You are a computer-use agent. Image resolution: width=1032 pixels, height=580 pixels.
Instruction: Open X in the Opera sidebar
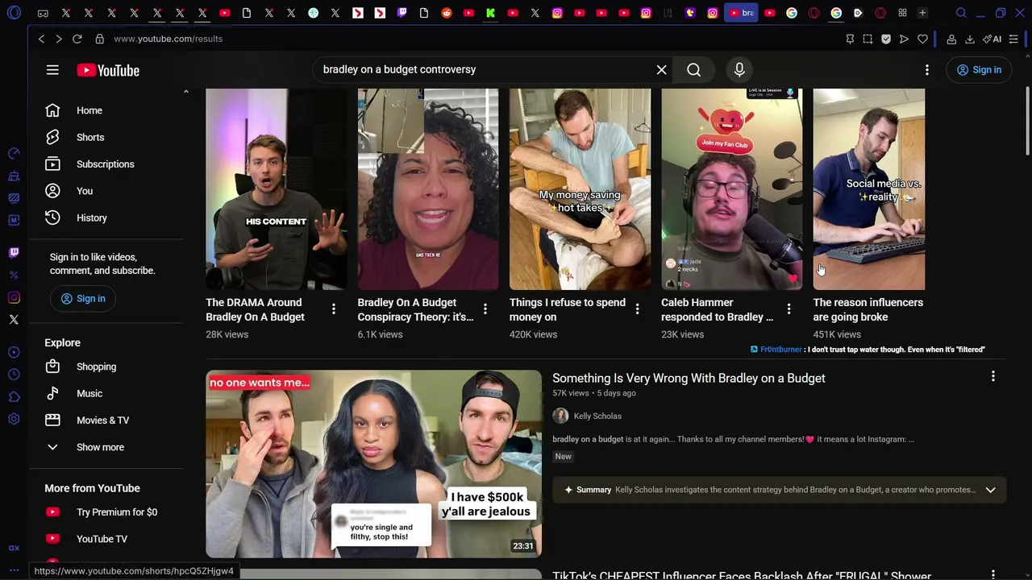[14, 320]
